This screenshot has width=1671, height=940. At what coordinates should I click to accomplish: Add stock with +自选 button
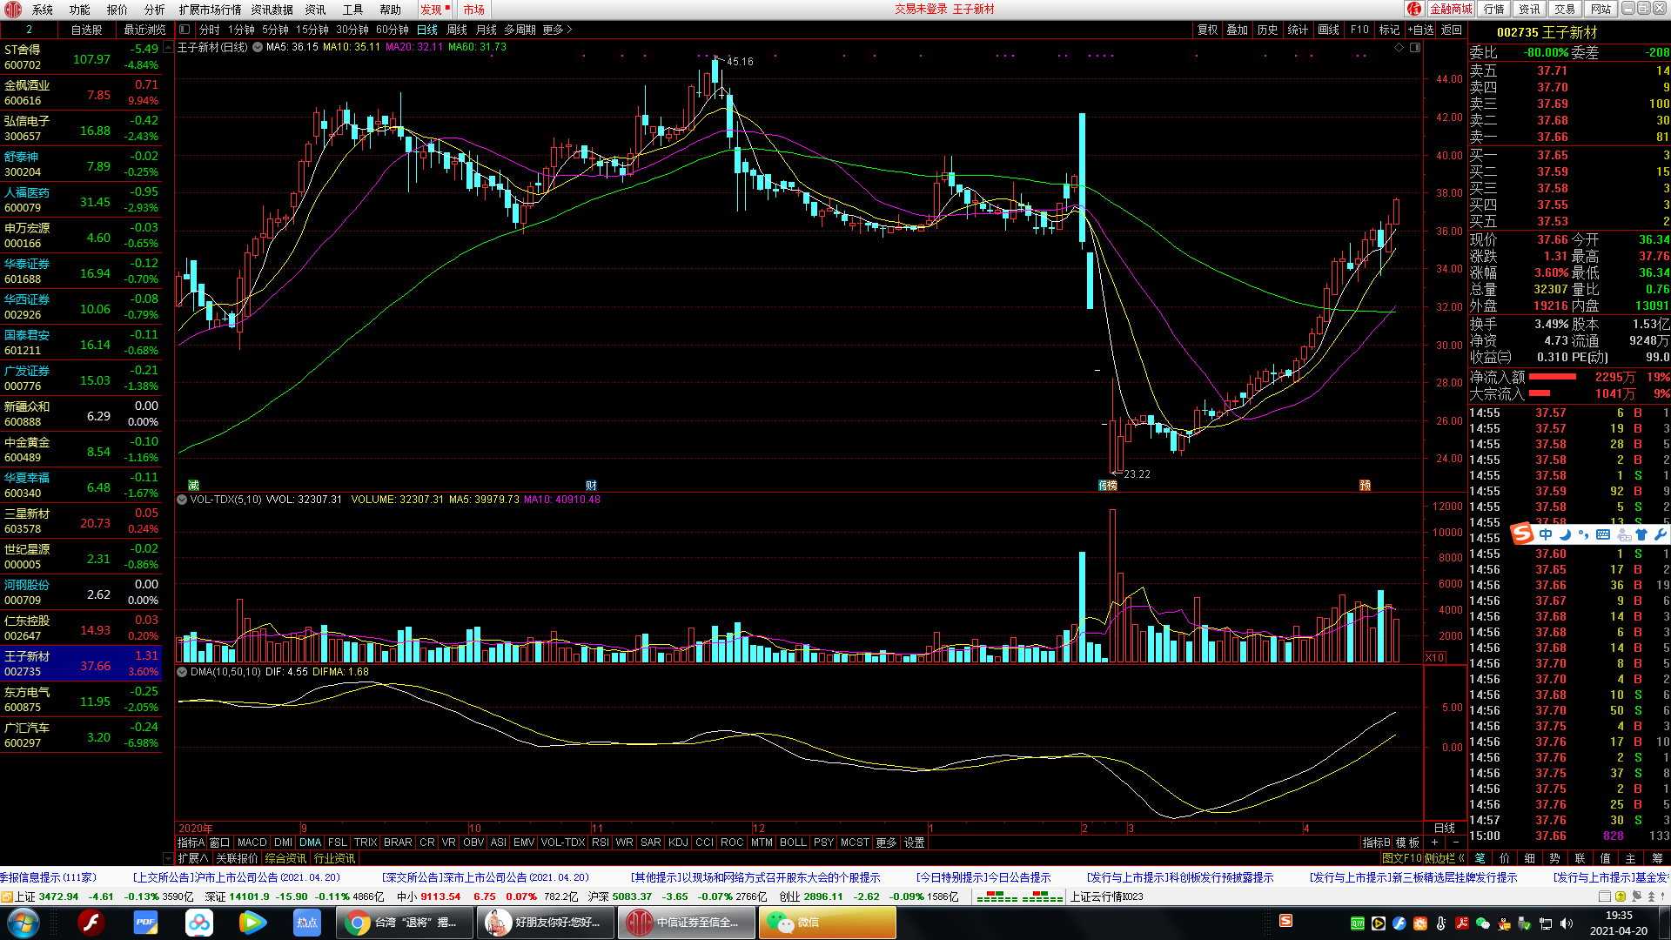pyautogui.click(x=1420, y=30)
